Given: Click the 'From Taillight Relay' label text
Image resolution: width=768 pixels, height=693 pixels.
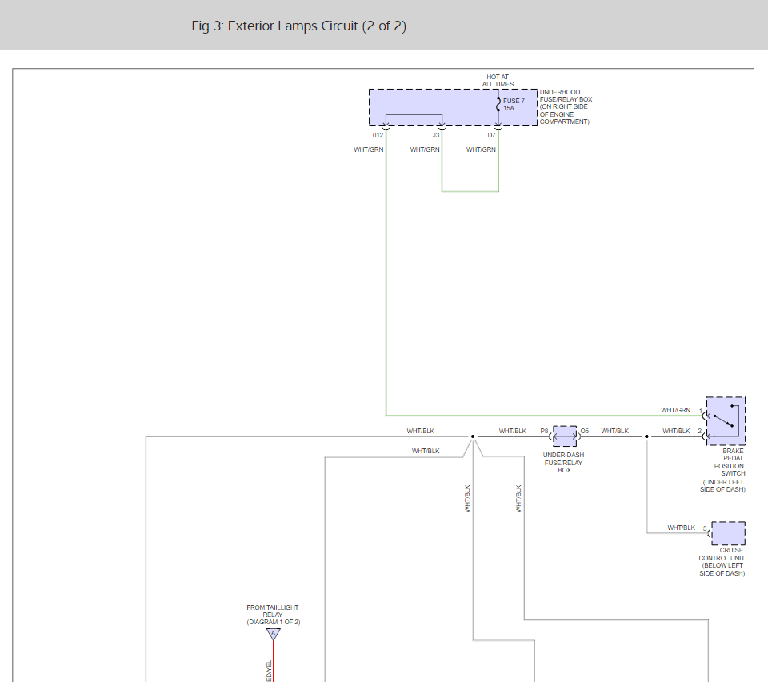Looking at the screenshot, I should (273, 615).
